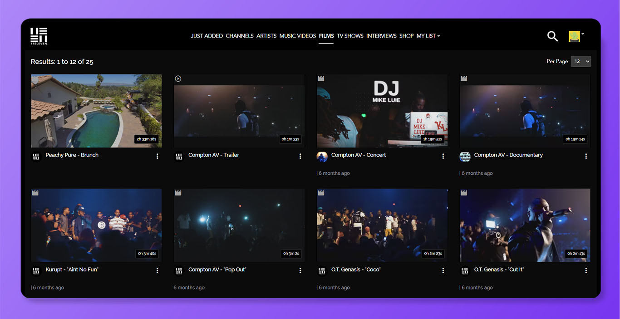
Task: Play the Compton AV "Pop Out" thumbnail
Action: pos(239,225)
